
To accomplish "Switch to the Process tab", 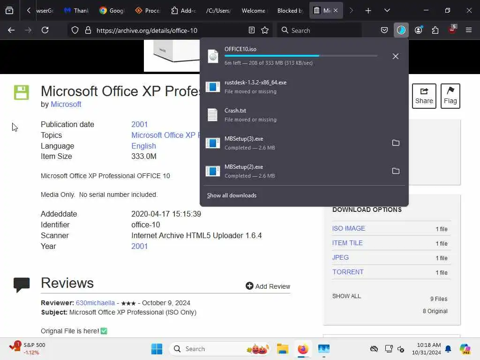I will tap(148, 11).
